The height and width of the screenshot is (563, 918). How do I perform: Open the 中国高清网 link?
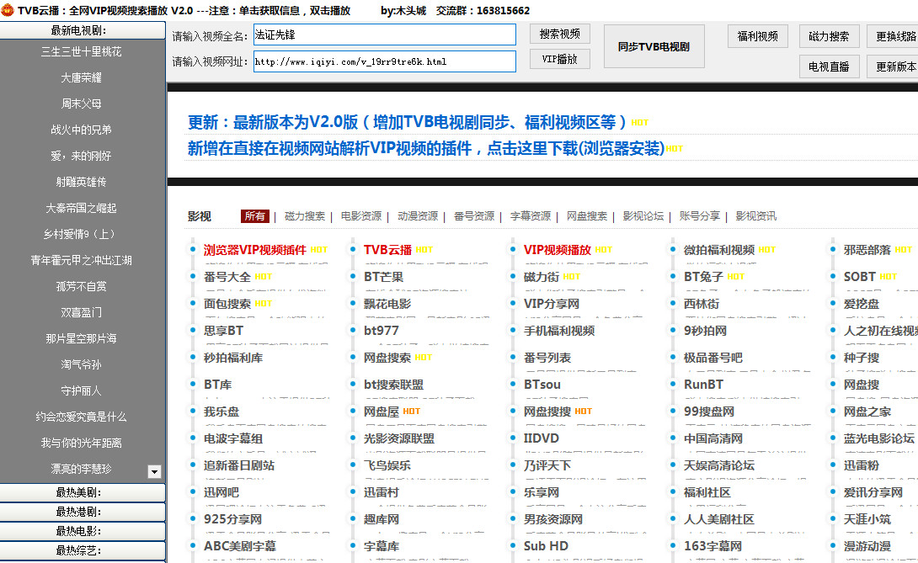coord(713,438)
